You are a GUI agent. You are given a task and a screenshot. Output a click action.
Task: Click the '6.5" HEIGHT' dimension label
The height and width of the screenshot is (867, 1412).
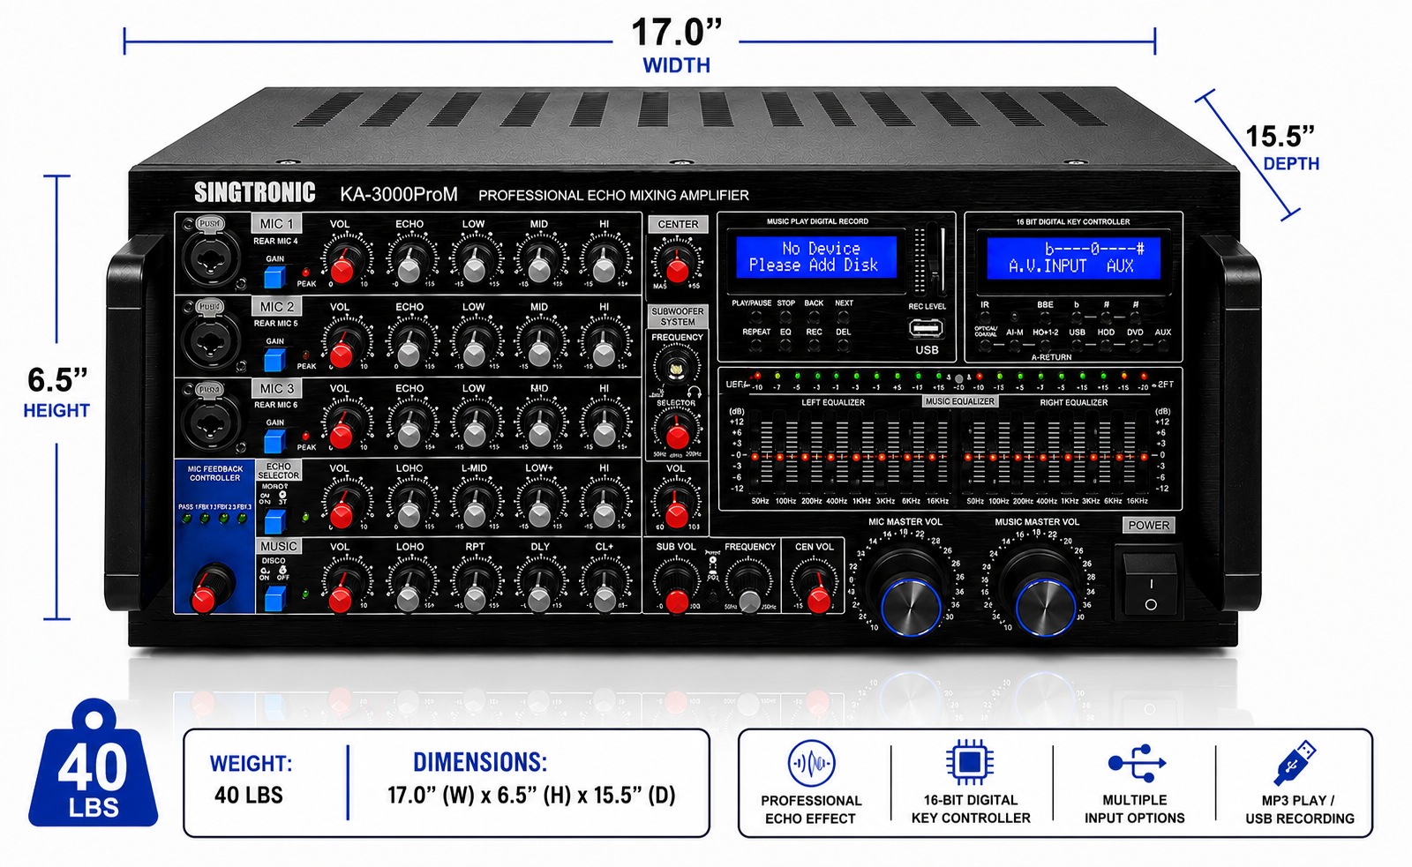pos(56,392)
